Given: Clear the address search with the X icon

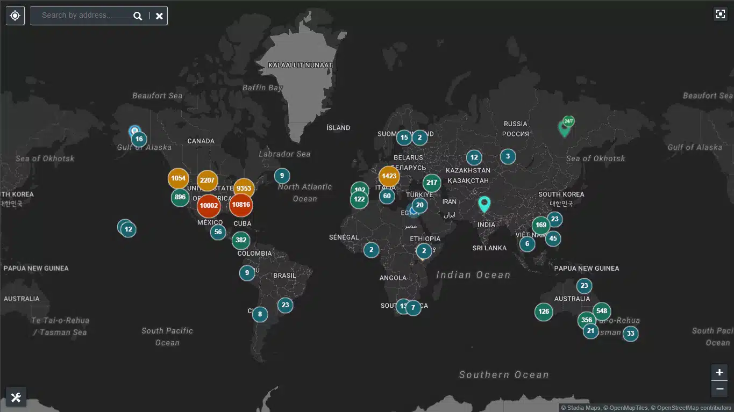Looking at the screenshot, I should [x=159, y=16].
